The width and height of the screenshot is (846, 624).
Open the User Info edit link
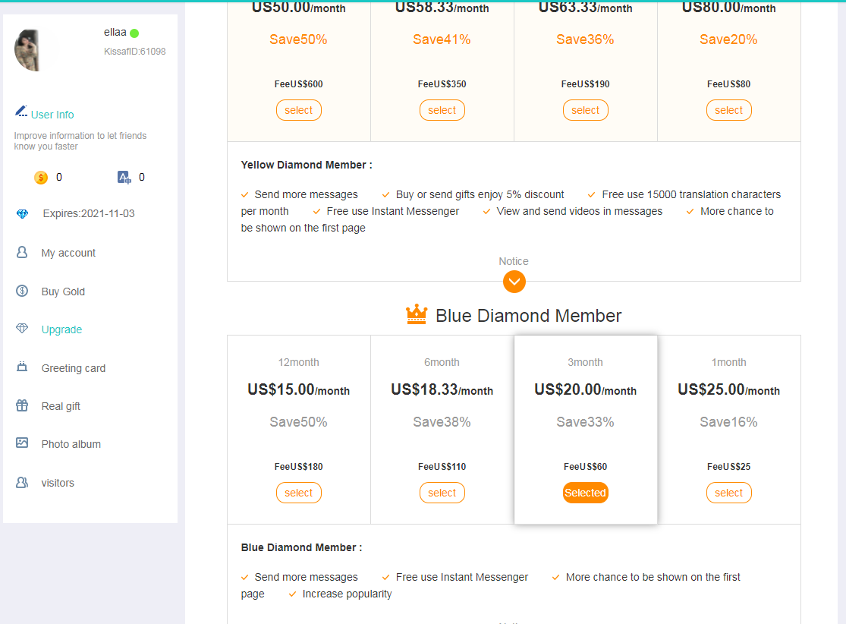[x=52, y=115]
